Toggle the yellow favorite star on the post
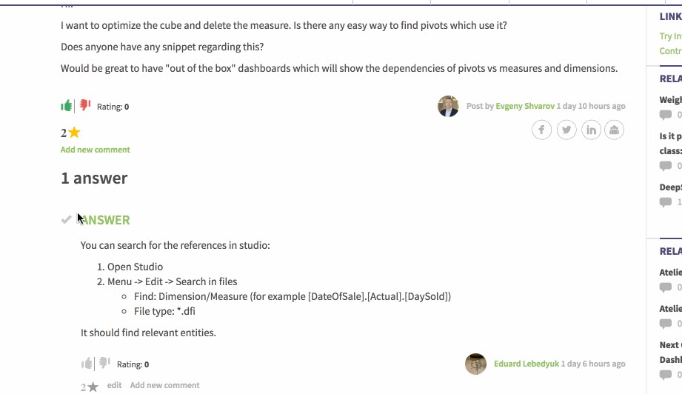Screen dimensions: 682x394 pos(74,133)
